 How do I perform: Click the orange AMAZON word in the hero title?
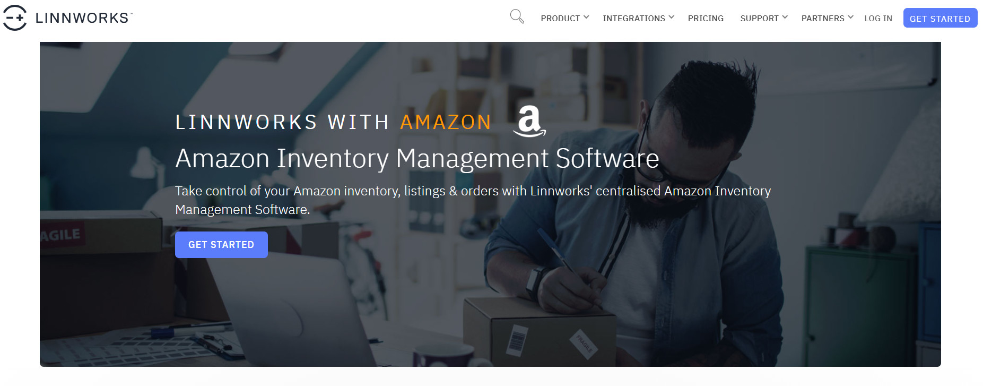pyautogui.click(x=446, y=123)
